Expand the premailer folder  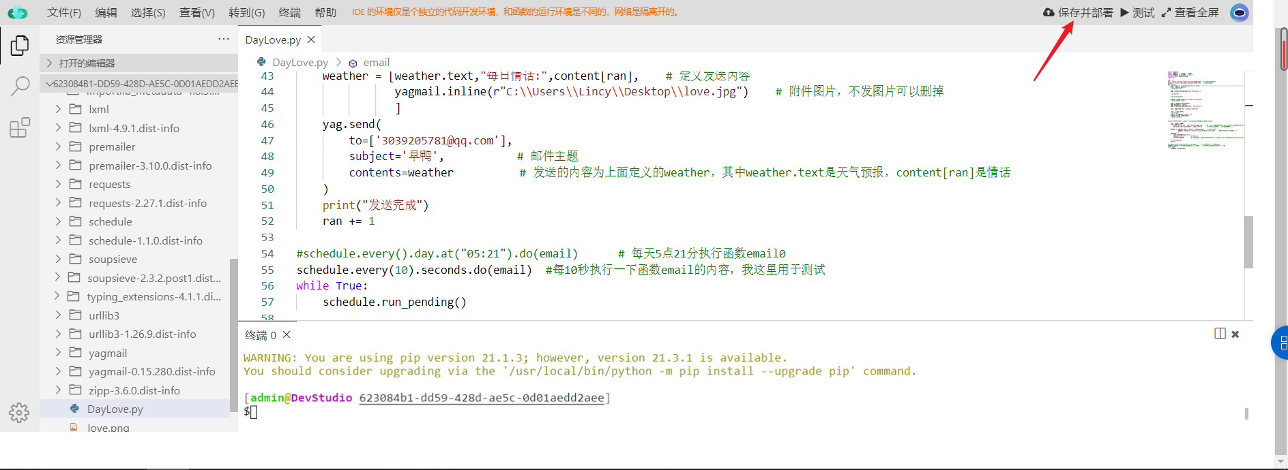coord(58,146)
